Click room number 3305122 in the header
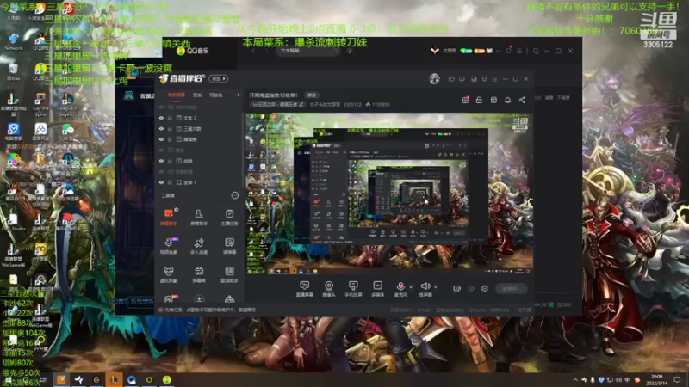The image size is (689, 387). pyautogui.click(x=352, y=104)
